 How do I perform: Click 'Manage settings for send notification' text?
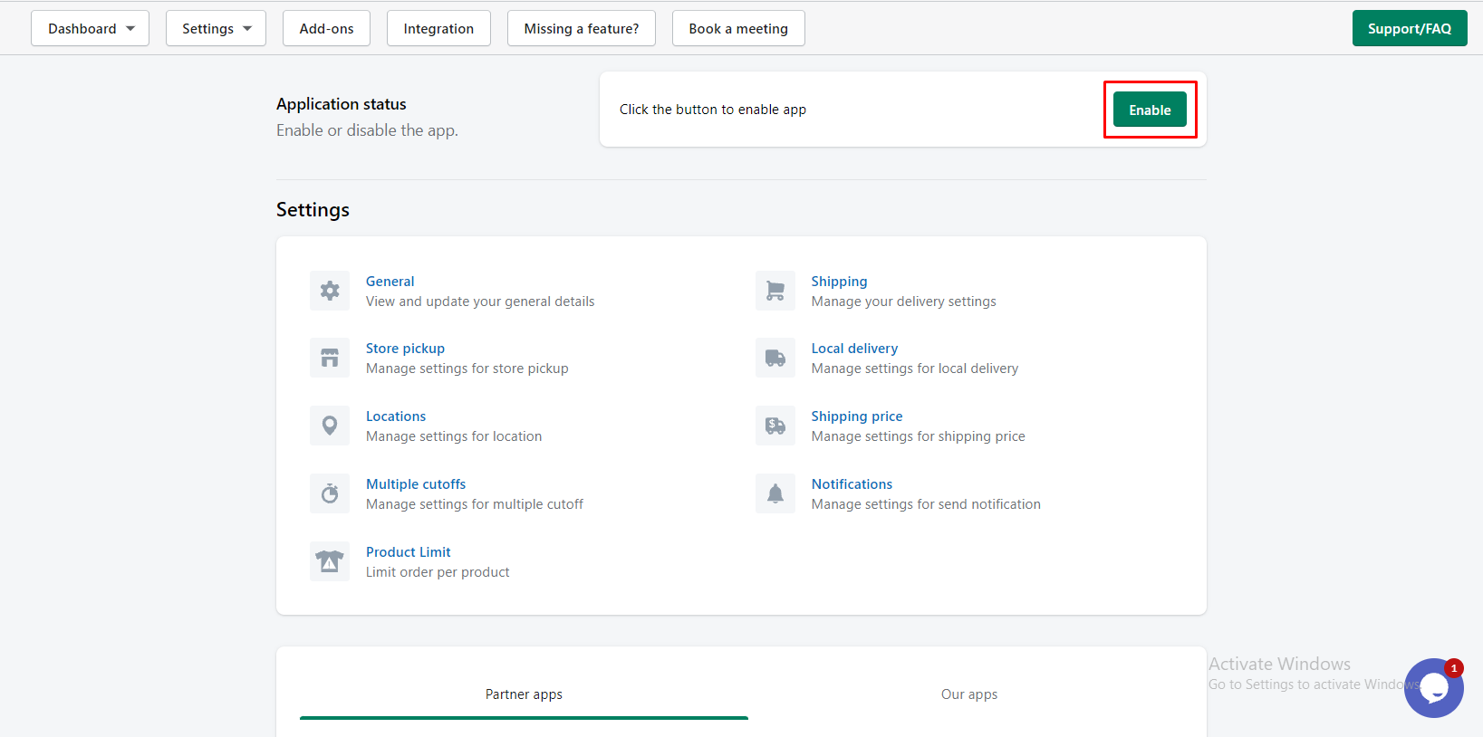[x=926, y=504]
